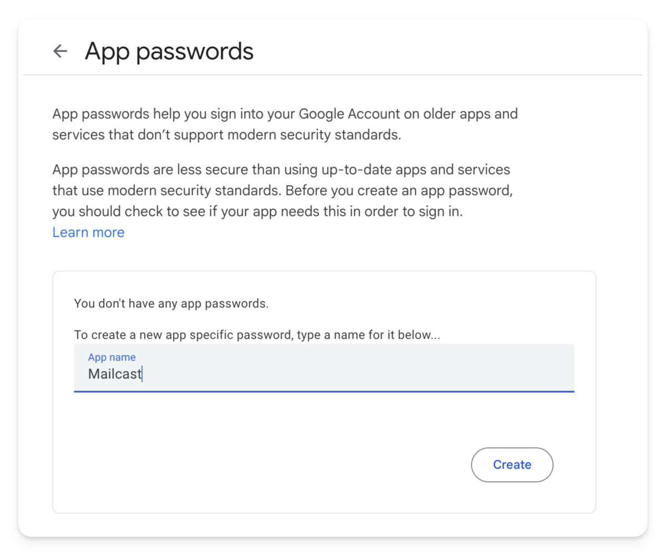Click the App name field label
666x555 pixels.
[112, 357]
